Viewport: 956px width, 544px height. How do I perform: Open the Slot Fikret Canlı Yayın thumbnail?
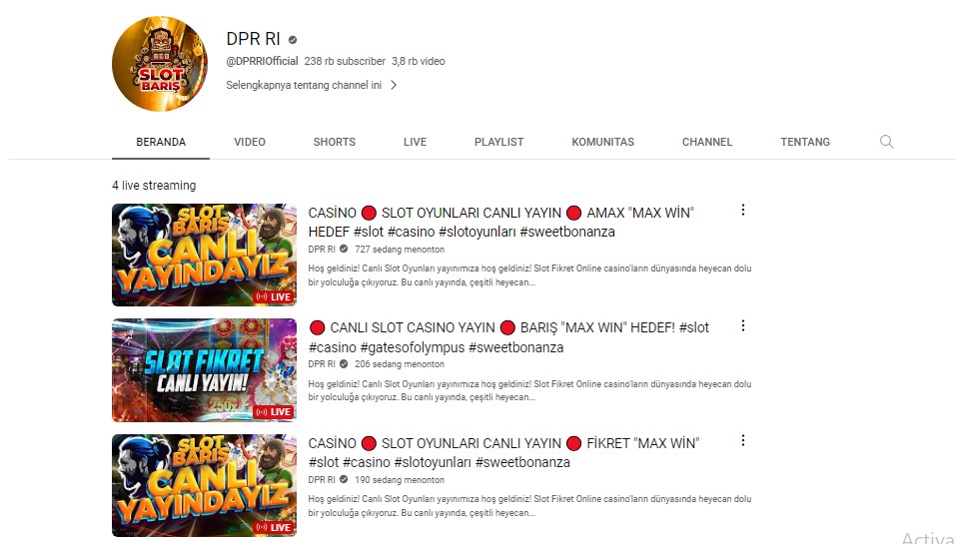[204, 369]
